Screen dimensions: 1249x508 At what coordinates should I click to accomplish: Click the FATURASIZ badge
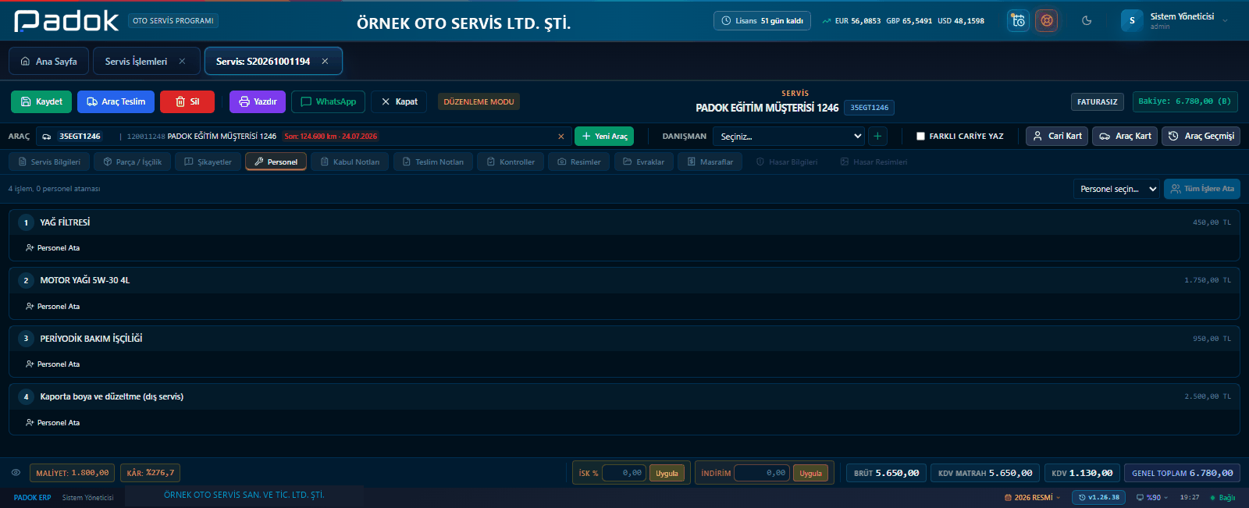point(1098,101)
